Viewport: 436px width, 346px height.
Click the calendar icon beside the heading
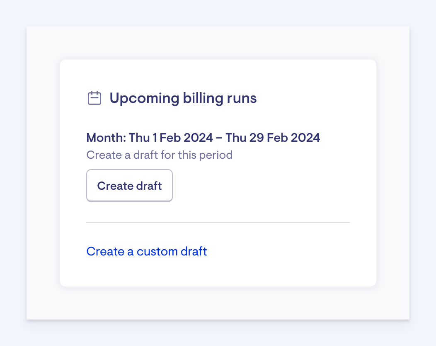tap(94, 98)
